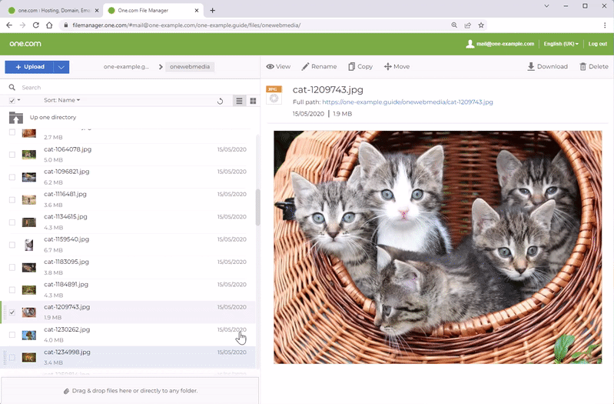Screen dimensions: 614x404
Task: Switch to grid view layout
Action: tap(253, 101)
